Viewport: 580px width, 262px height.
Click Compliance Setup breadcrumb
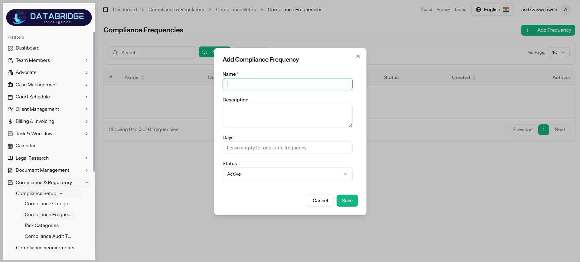click(236, 10)
